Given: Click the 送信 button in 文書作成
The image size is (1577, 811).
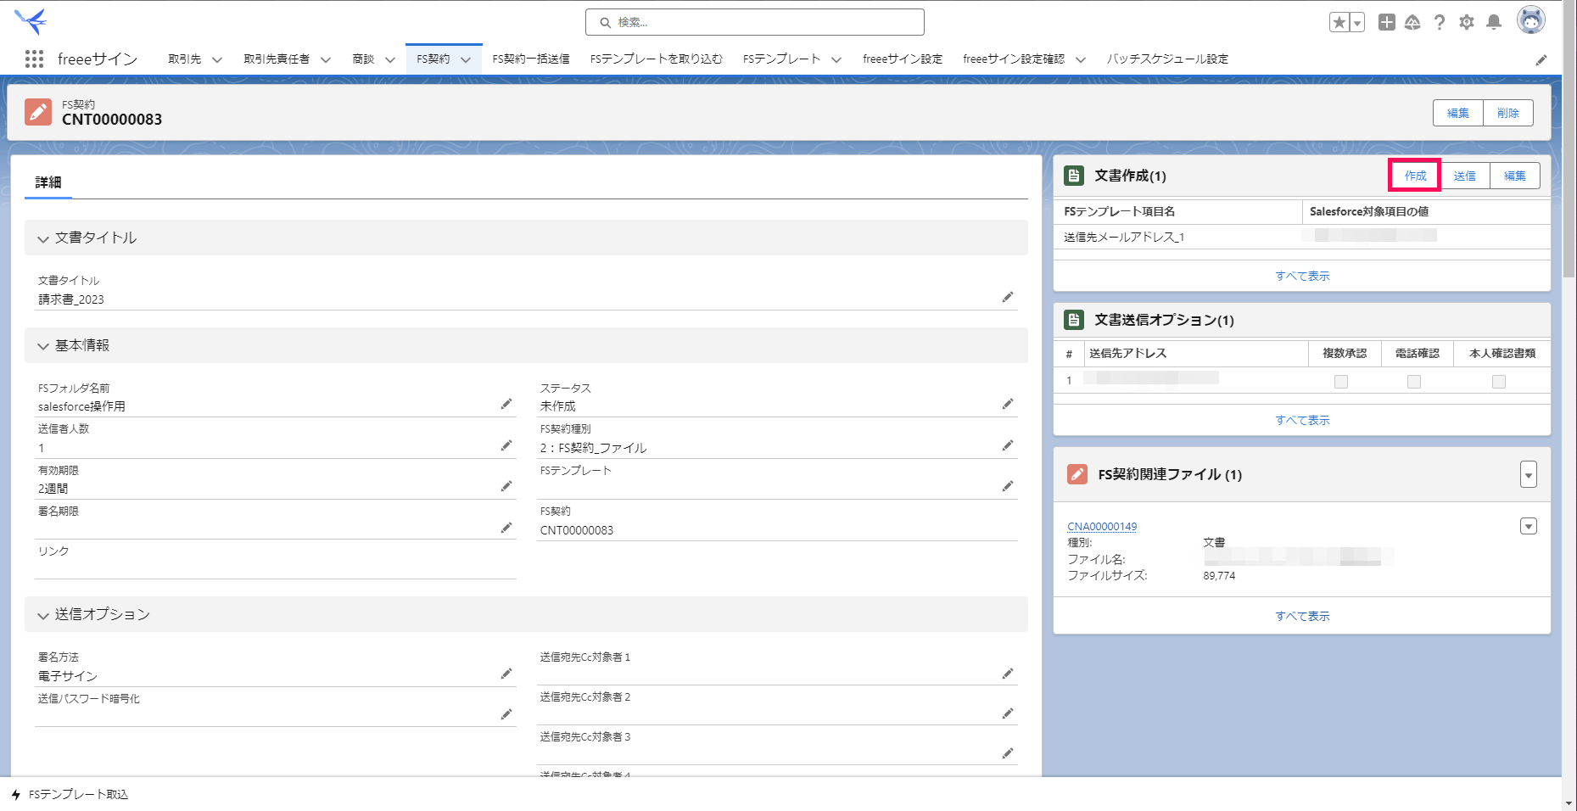Looking at the screenshot, I should tap(1465, 176).
